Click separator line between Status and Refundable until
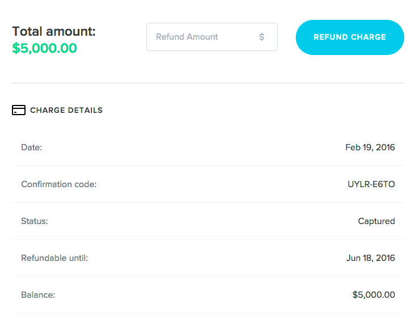 [x=208, y=240]
